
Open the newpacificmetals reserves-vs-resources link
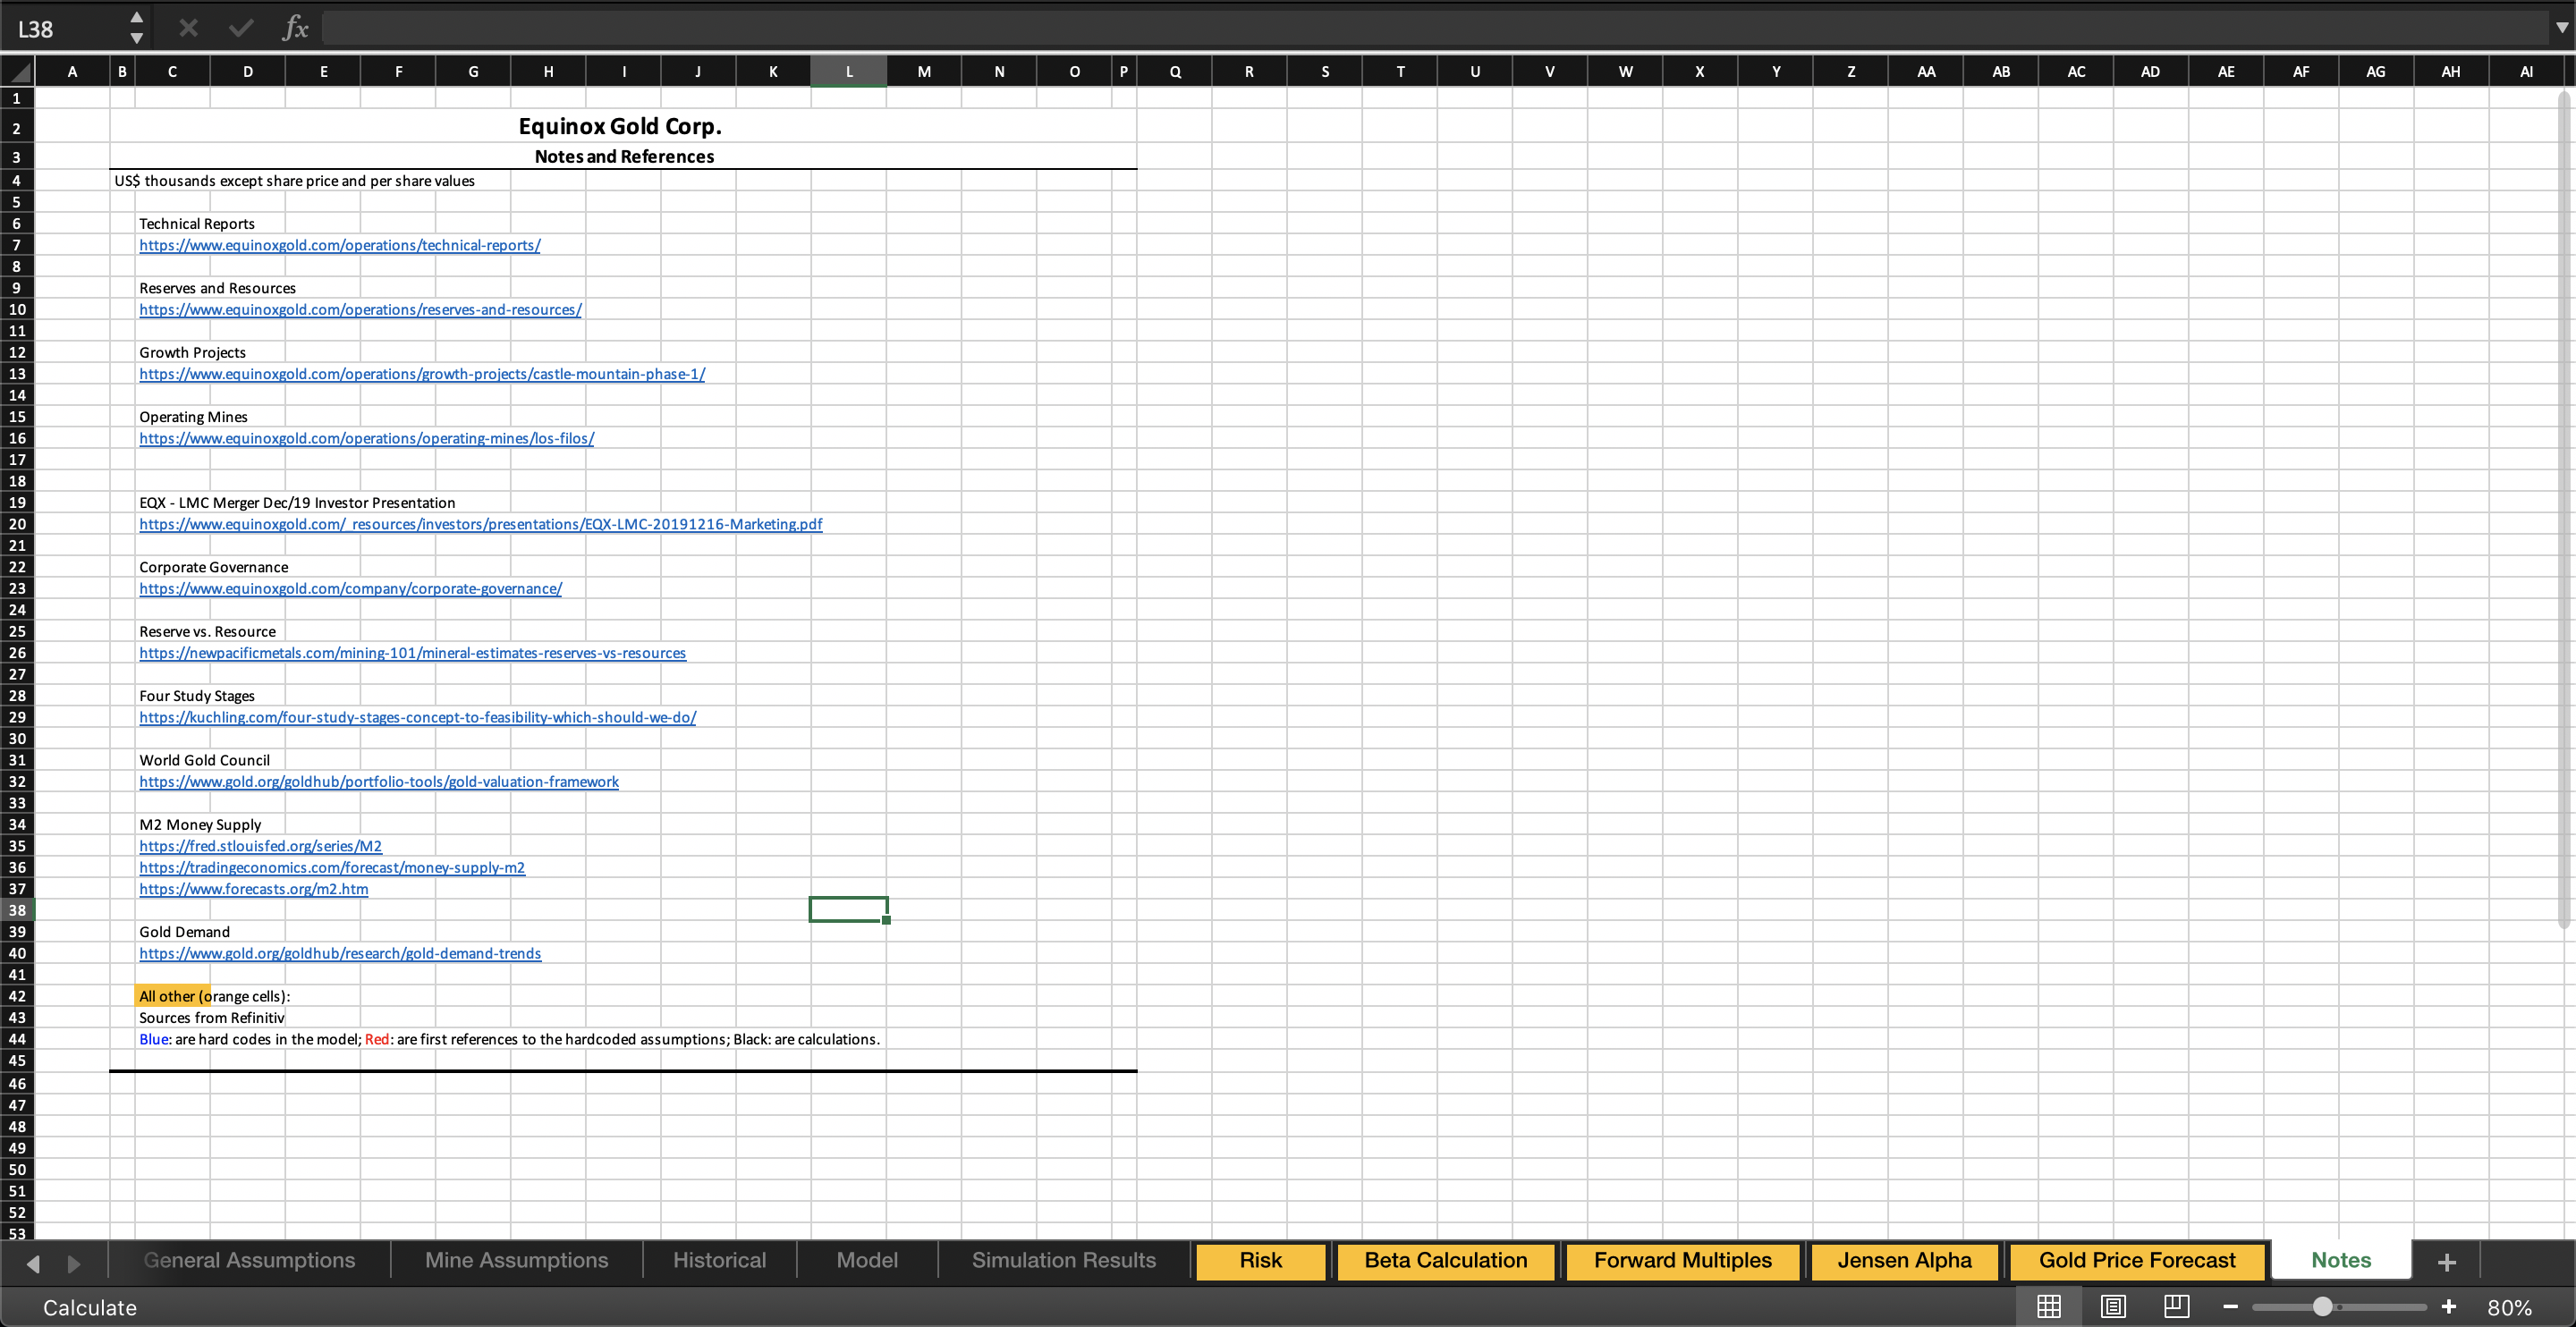point(413,653)
